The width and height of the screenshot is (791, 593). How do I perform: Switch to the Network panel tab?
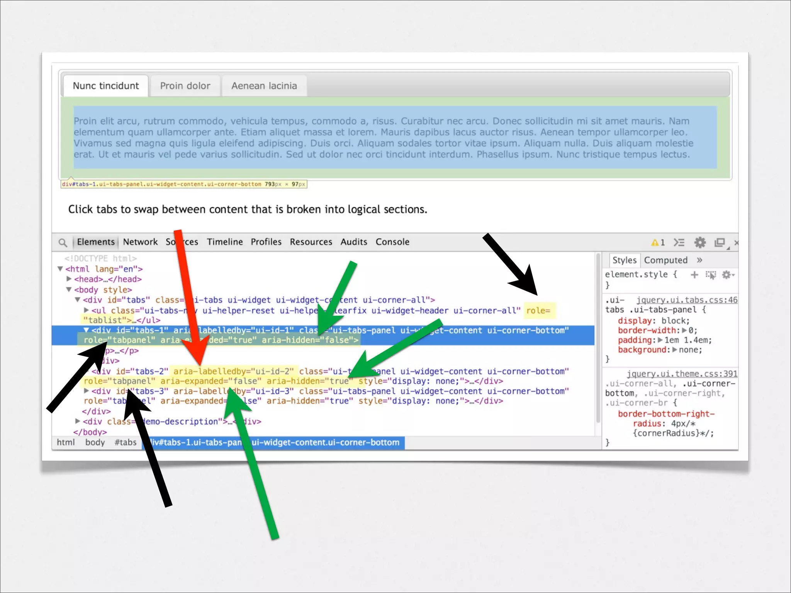click(140, 242)
